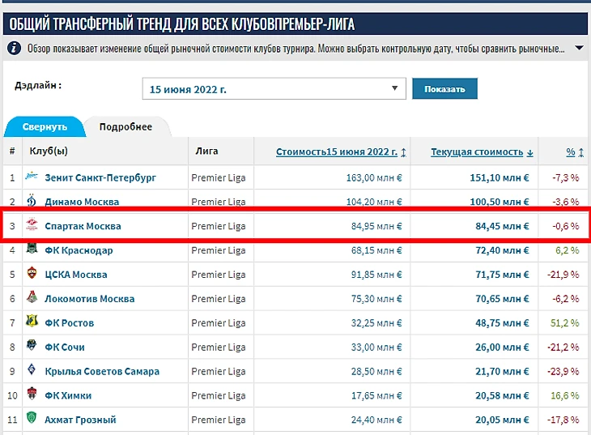Open the deadline date dropdown

coord(274,89)
